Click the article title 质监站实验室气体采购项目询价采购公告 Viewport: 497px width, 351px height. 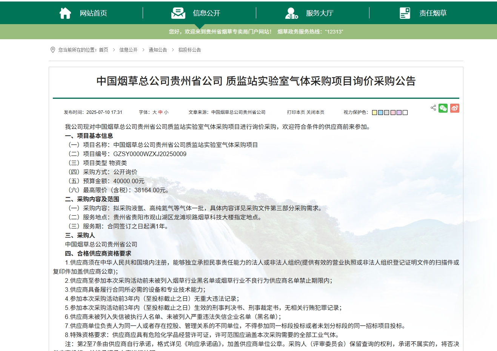coord(321,81)
